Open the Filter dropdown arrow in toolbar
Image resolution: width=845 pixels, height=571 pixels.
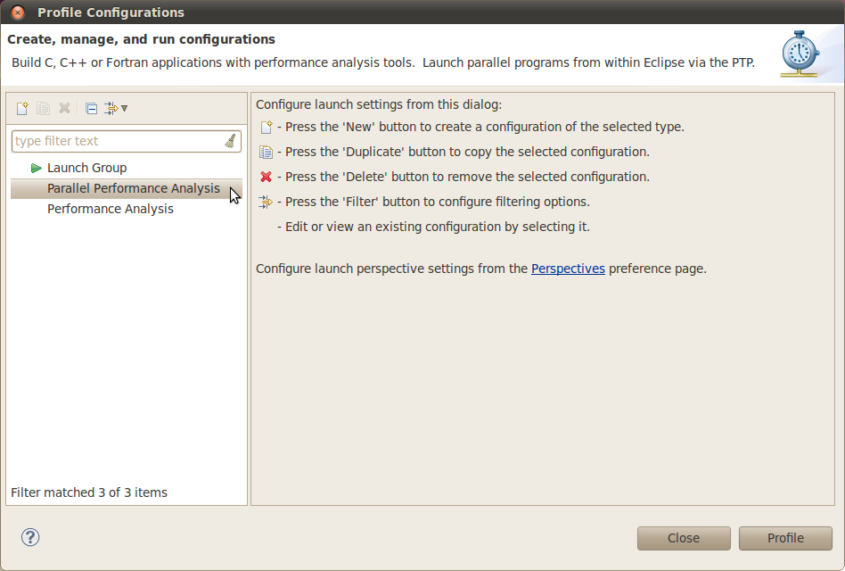[x=125, y=108]
